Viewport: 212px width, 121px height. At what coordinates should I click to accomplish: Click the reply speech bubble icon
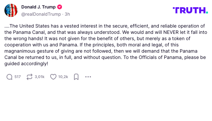click(9, 77)
